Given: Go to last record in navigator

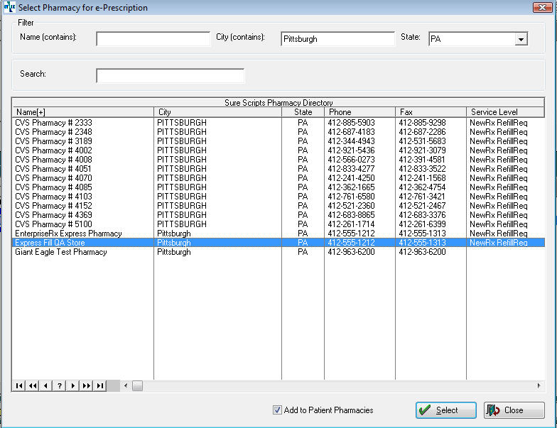Looking at the screenshot, I should click(99, 386).
